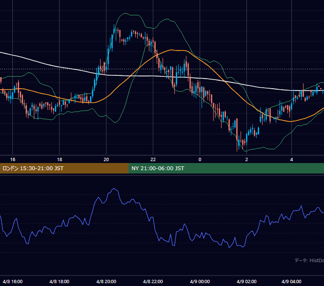Click the date label 4/8 22:00
The height and width of the screenshot is (286, 324).
tap(153, 281)
